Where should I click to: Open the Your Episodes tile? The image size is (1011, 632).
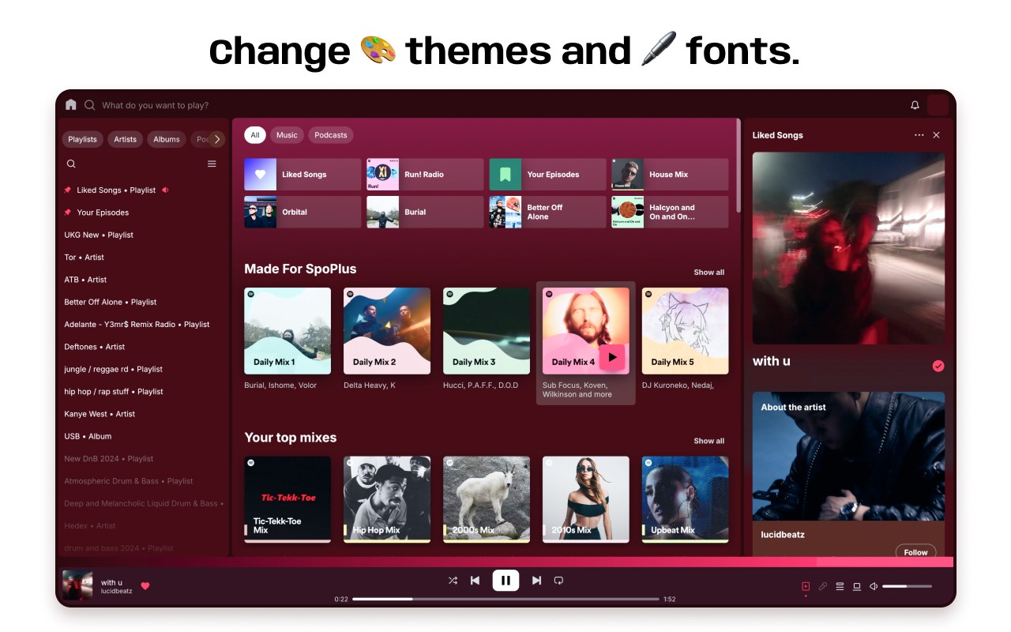point(547,175)
